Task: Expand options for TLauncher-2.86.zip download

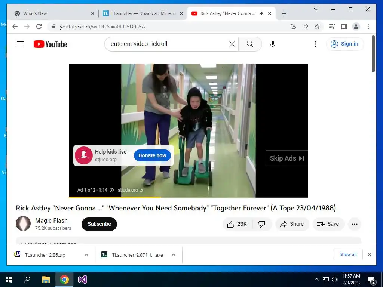Action: pos(86,255)
